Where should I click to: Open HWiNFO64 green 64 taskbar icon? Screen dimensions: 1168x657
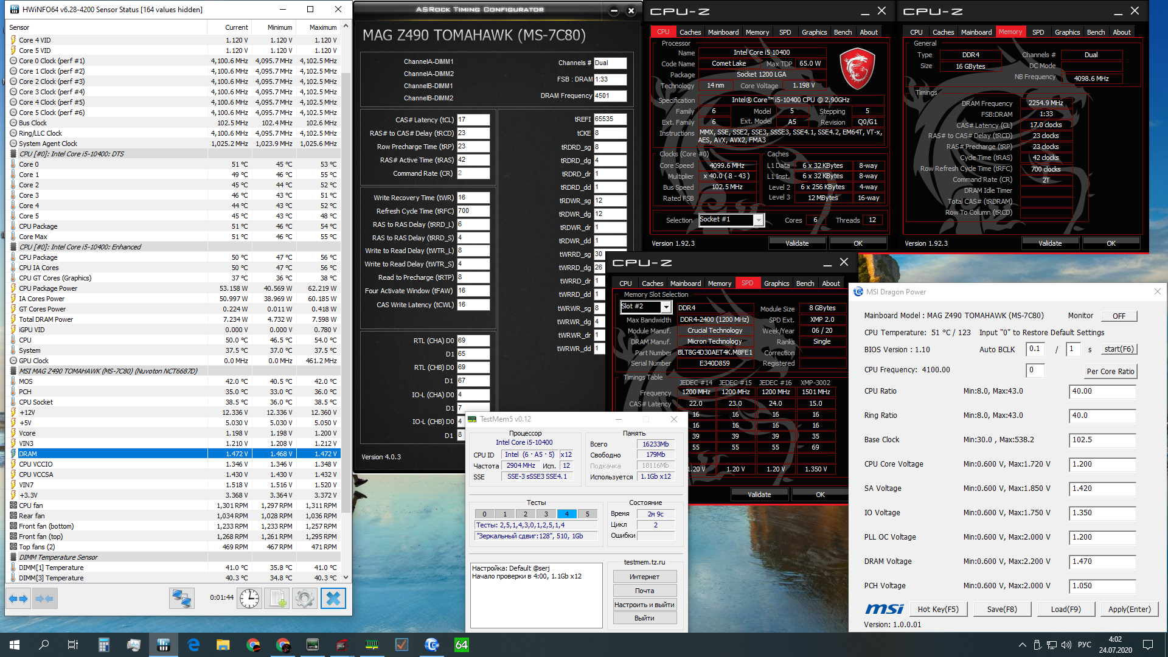coord(462,645)
